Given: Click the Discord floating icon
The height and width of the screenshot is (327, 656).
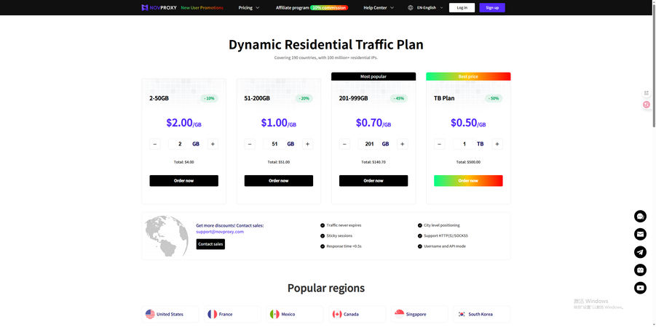Looking at the screenshot, I should [640, 270].
